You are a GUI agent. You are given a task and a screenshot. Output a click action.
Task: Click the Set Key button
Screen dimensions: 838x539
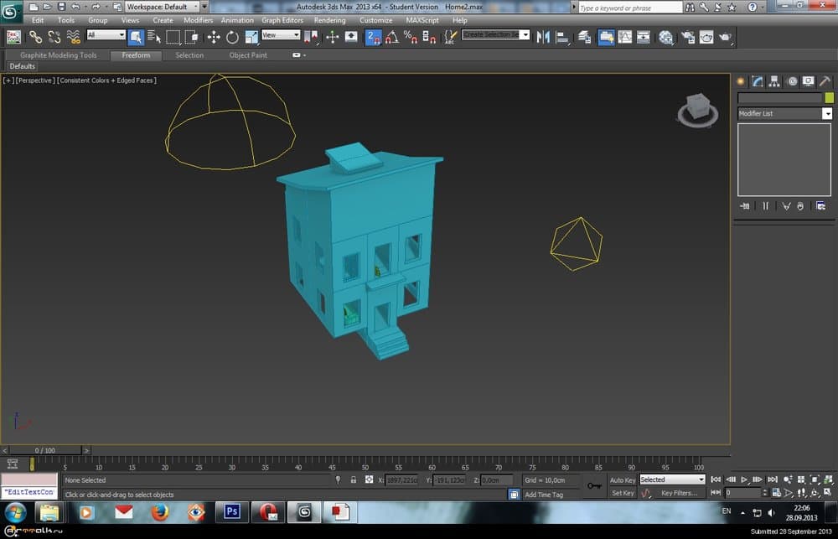pyautogui.click(x=622, y=493)
